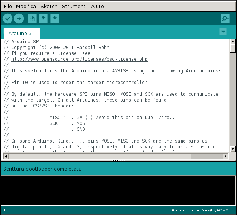Image resolution: width=237 pixels, height=215 pixels.
Task: Click inside the black console output area
Action: [x=118, y=190]
